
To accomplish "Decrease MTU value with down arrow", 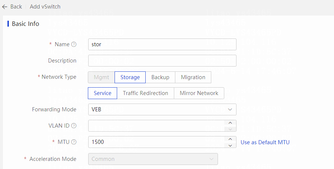I will [x=230, y=145].
